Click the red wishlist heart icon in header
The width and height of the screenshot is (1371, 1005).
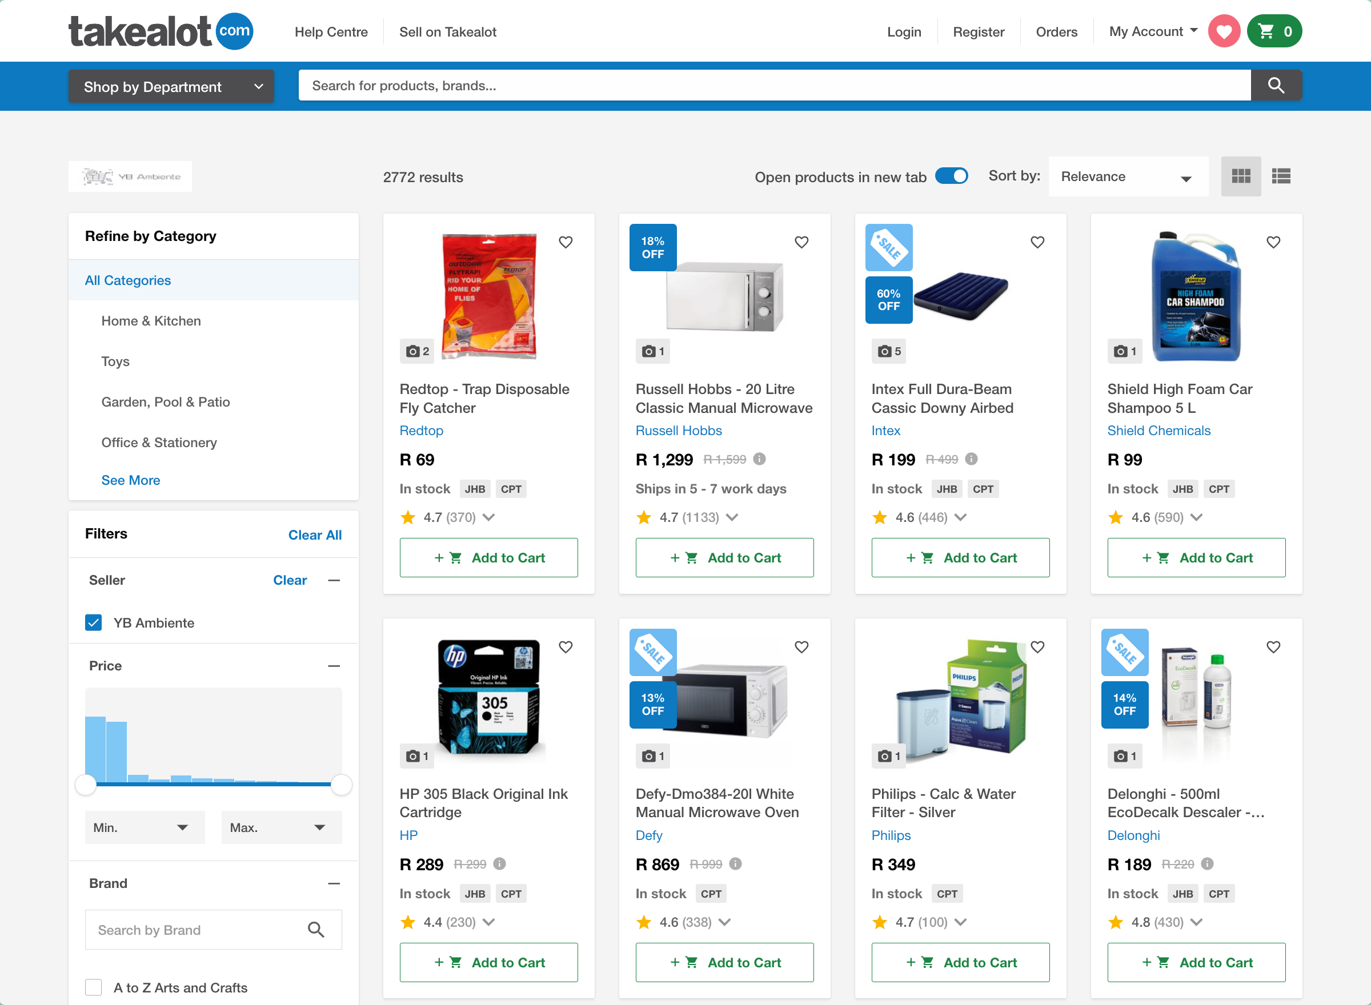pyautogui.click(x=1224, y=31)
